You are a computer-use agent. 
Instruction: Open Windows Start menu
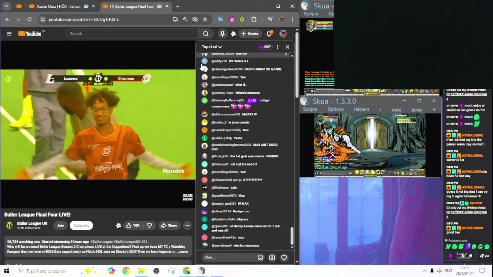[7, 271]
